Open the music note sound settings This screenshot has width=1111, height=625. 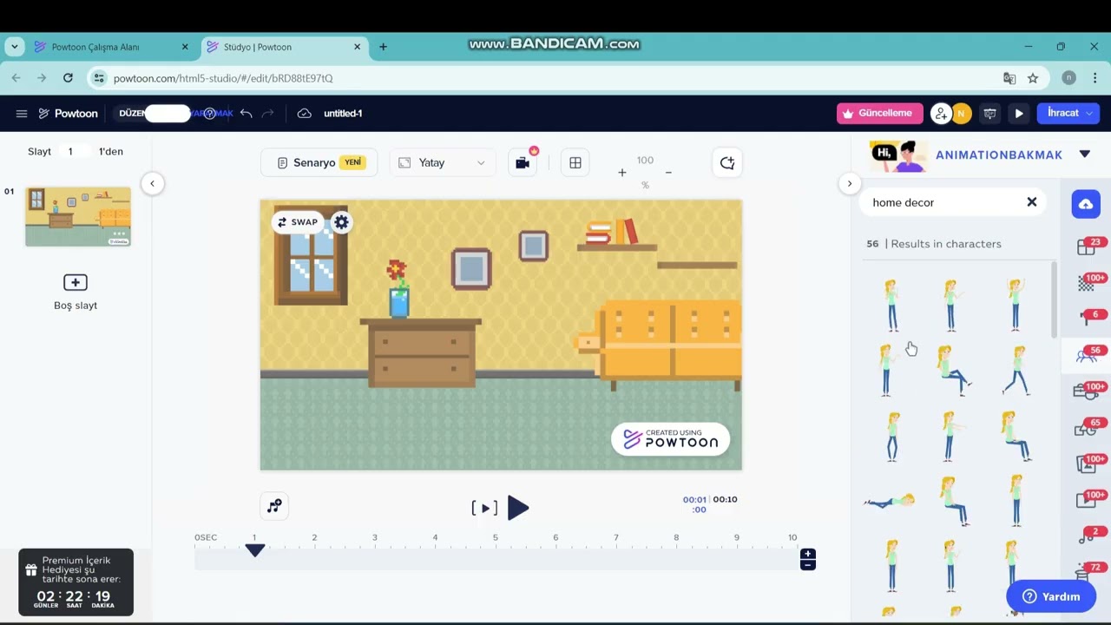(274, 506)
